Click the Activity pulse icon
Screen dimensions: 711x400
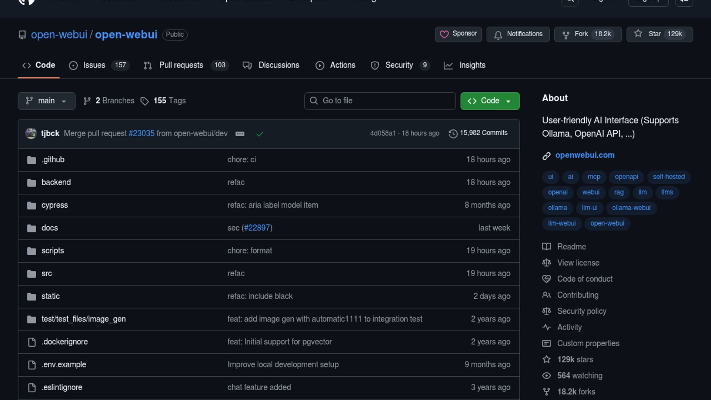pos(547,327)
